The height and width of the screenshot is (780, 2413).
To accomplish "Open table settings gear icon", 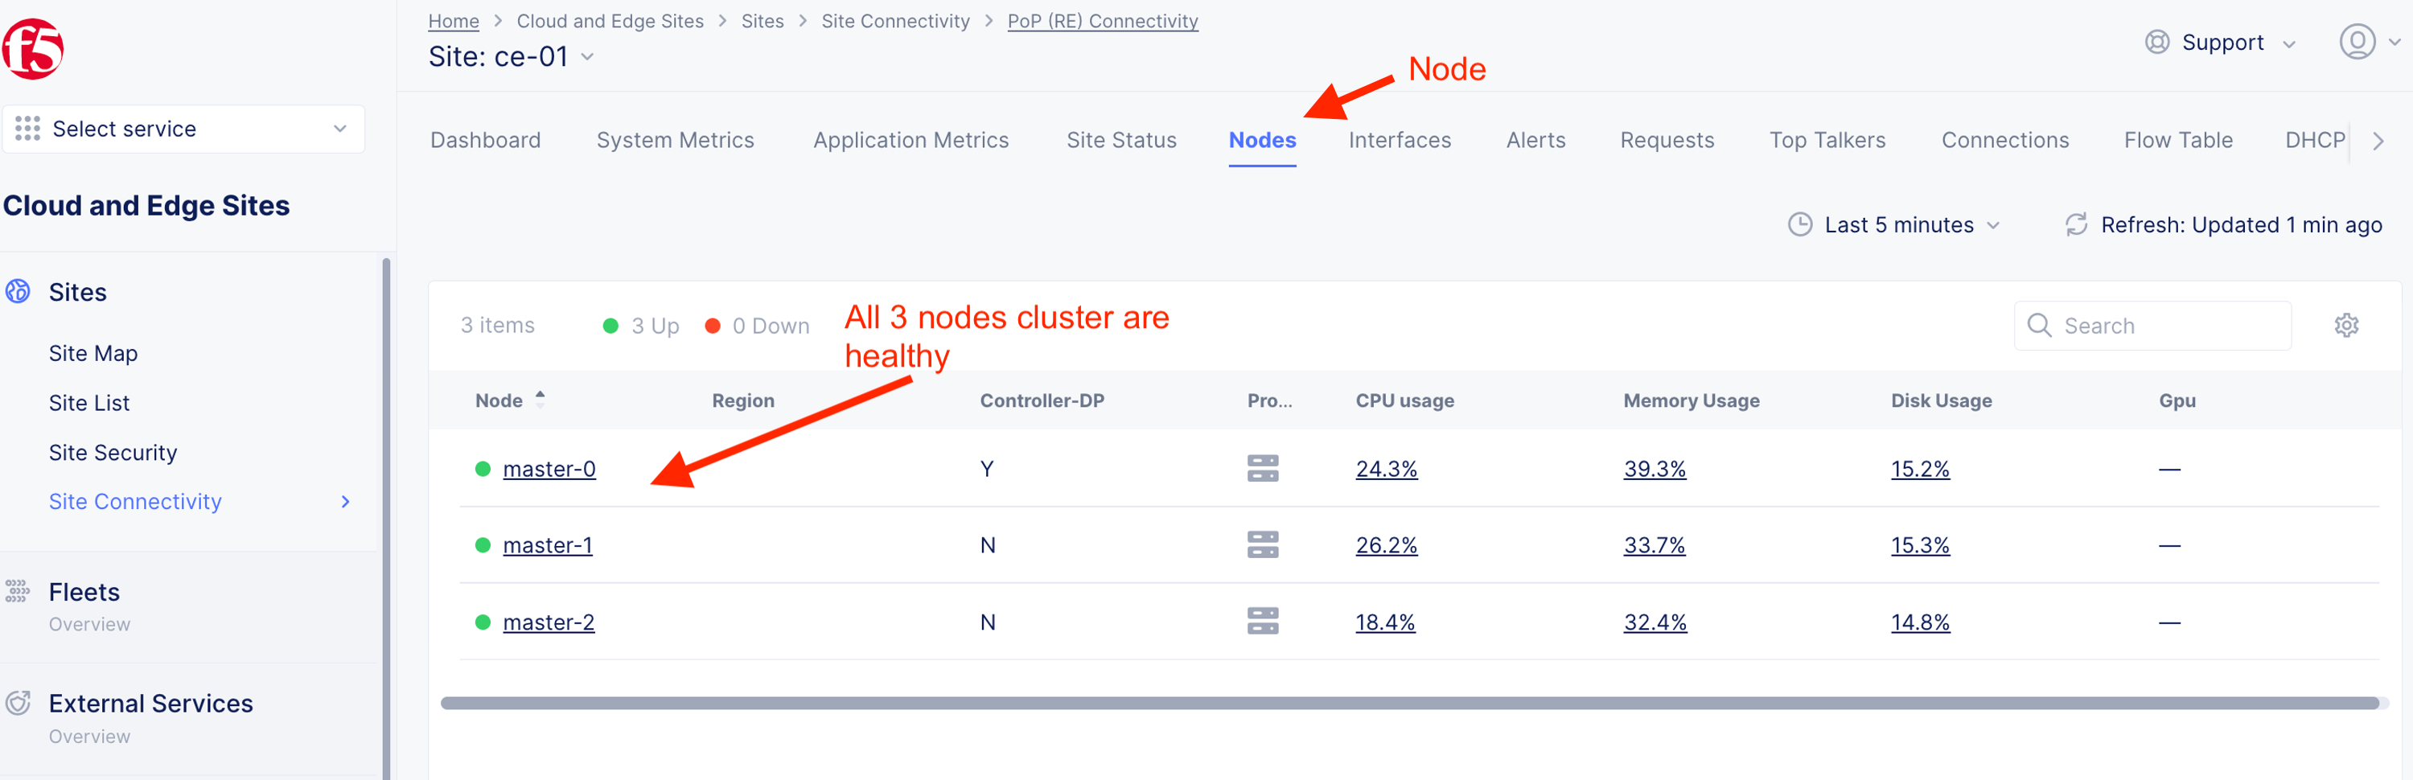I will (x=2345, y=325).
